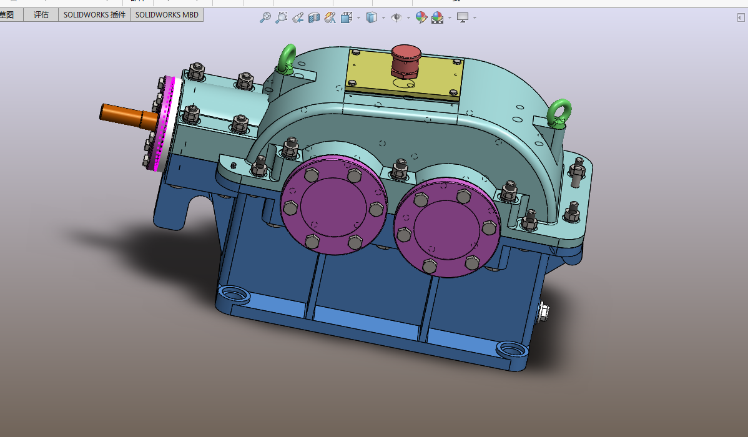Open Dynamic Annotation Views tool
748x437 pixels.
(330, 18)
